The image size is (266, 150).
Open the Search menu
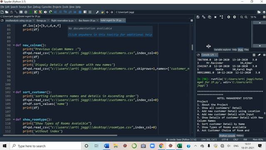click(x=14, y=7)
